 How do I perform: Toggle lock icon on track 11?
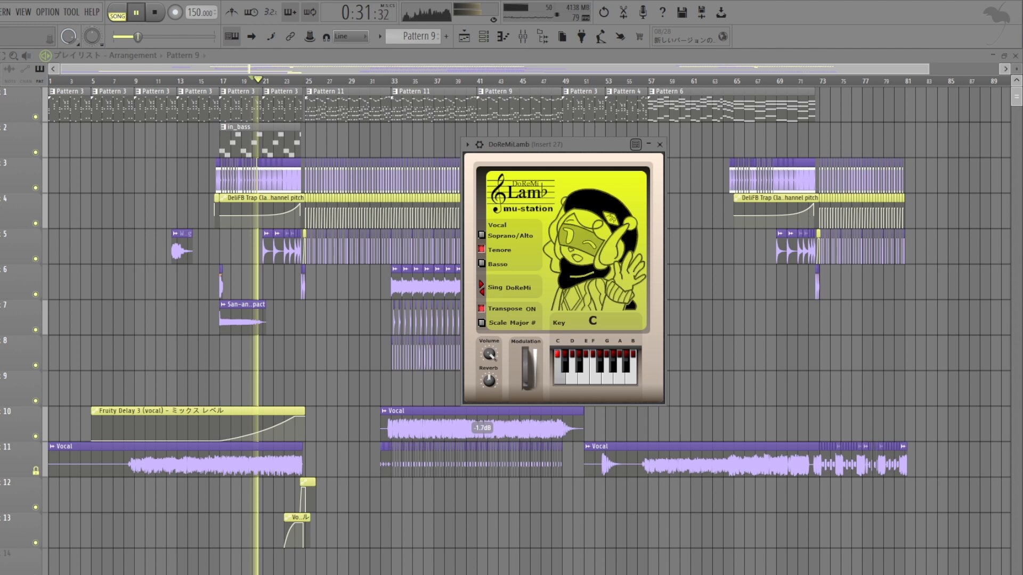point(36,471)
